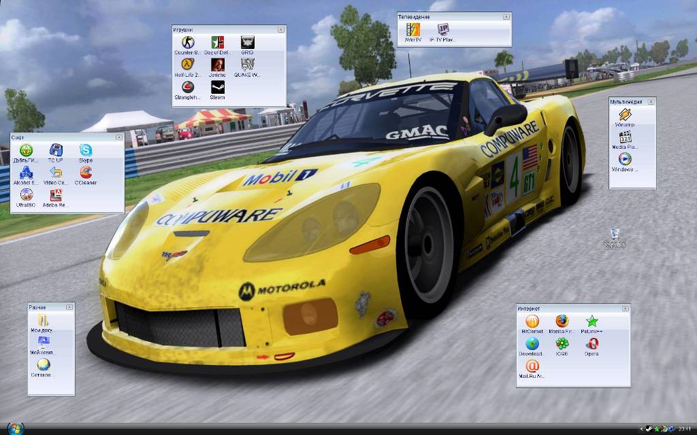Close the Софт panel

click(119, 137)
